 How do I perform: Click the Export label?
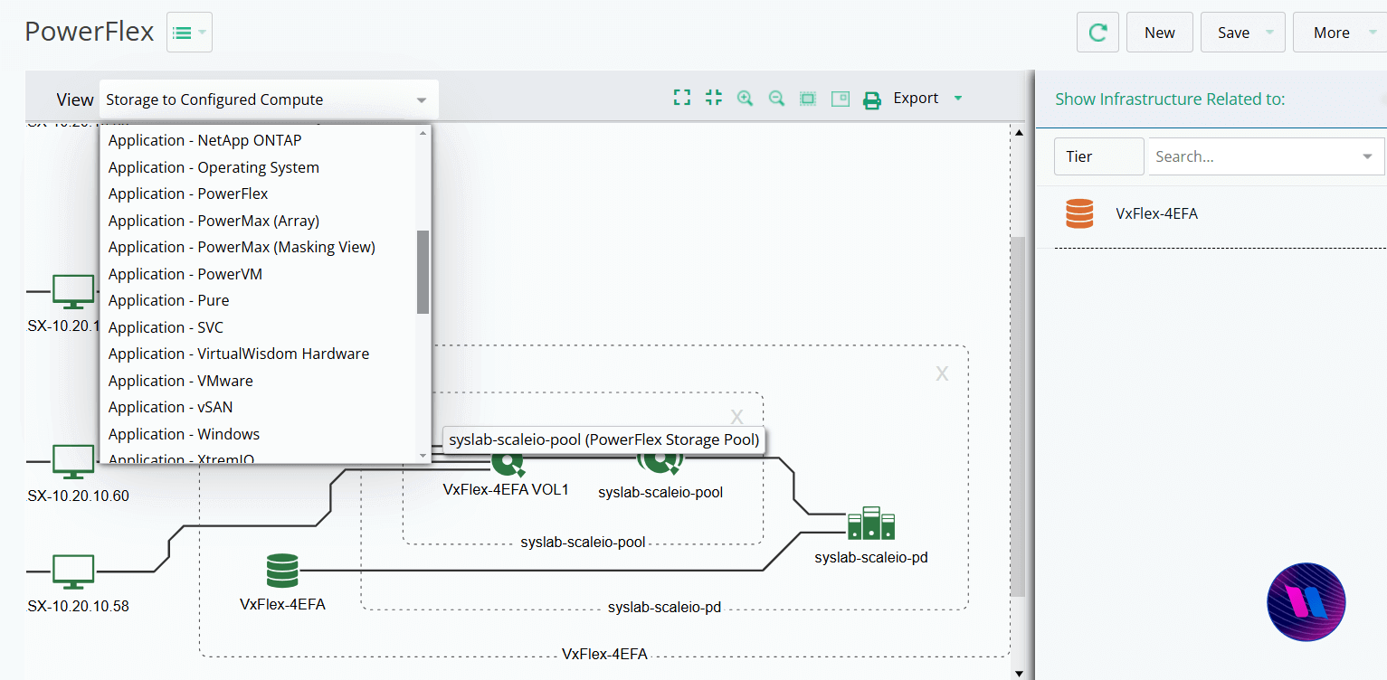916,98
